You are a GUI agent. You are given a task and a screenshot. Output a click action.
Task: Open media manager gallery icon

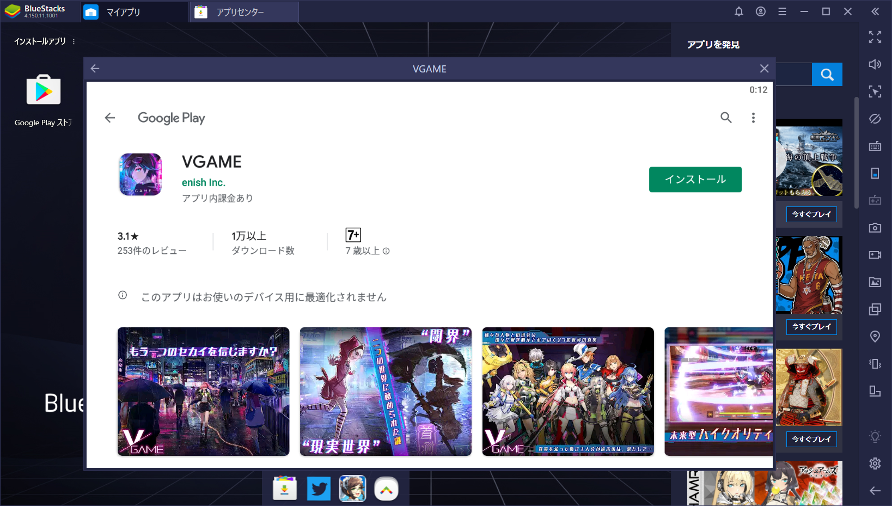(x=875, y=282)
